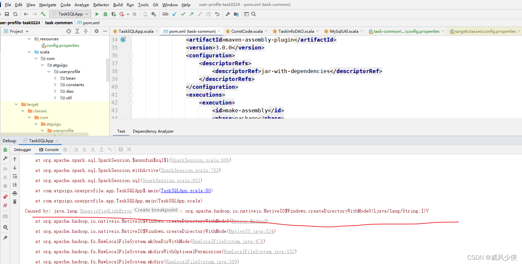Viewport: 522px width, 264px height.
Task: Click Project tree vertical scrollbar
Action: pyautogui.click(x=107, y=70)
